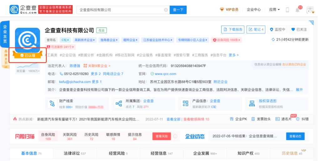
Task: Open the mobile phone icon in header
Action: pos(287,10)
